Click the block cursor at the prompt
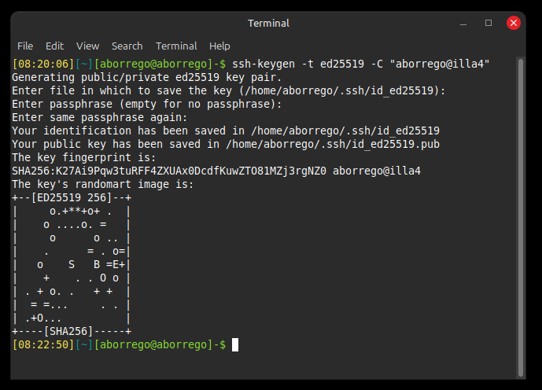This screenshot has height=390, width=542. click(234, 344)
